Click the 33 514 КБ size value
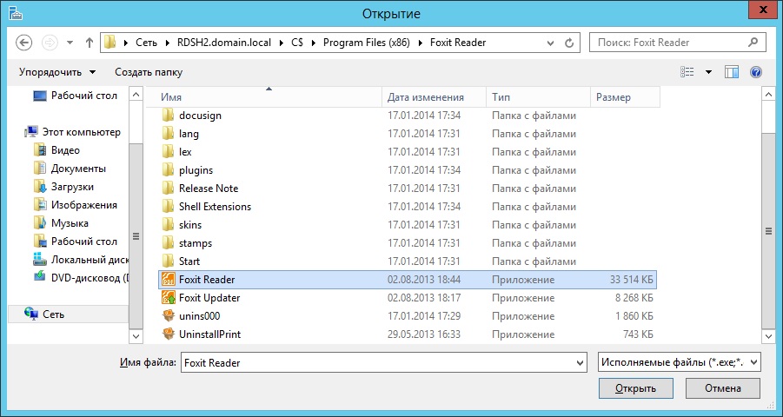Image resolution: width=783 pixels, height=417 pixels. click(x=631, y=280)
